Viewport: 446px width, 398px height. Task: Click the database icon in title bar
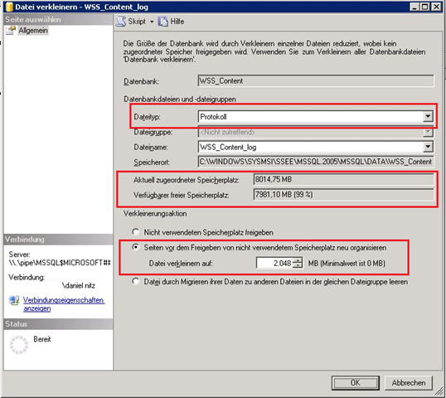coord(9,7)
